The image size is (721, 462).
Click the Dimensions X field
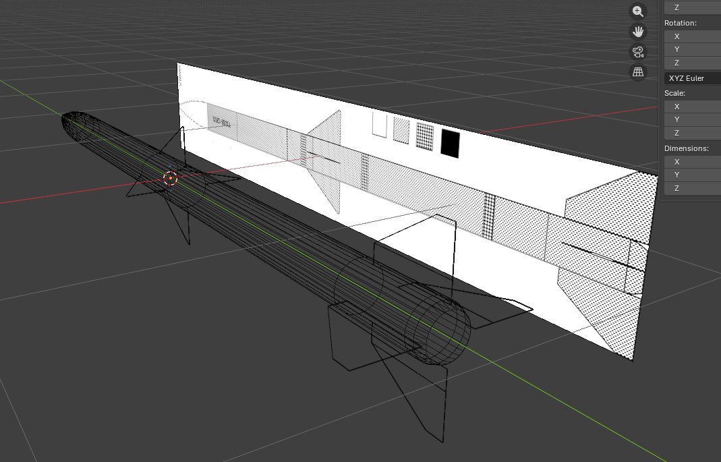[693, 161]
